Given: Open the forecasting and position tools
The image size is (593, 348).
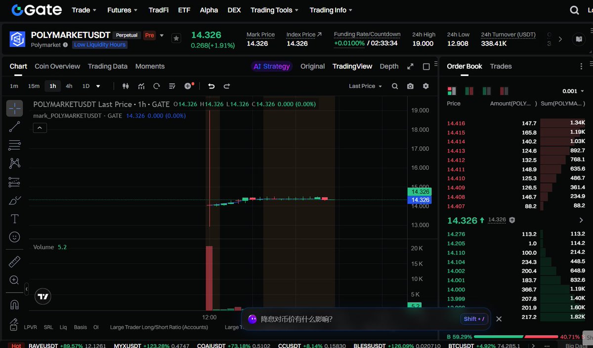Looking at the screenshot, I should [14, 182].
